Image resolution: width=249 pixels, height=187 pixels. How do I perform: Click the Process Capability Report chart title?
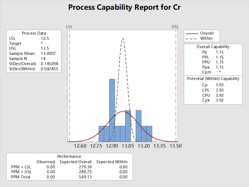124,7
